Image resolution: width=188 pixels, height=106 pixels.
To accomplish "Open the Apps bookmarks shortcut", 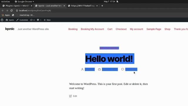I will point(6,15).
